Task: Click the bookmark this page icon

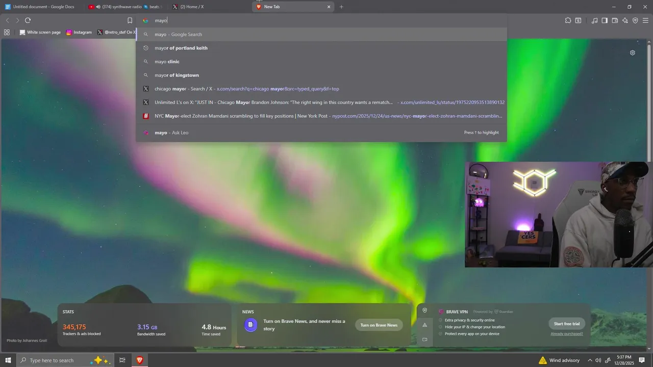Action: [130, 20]
